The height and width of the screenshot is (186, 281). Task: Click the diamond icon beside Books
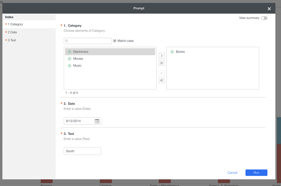point(172,52)
